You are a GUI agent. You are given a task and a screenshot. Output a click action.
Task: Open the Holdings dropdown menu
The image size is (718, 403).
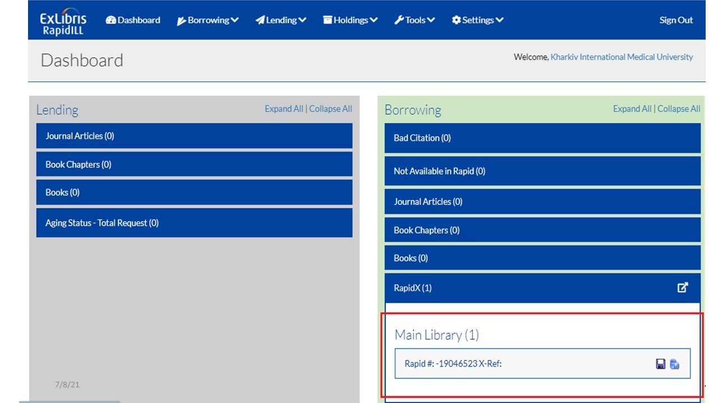click(351, 20)
